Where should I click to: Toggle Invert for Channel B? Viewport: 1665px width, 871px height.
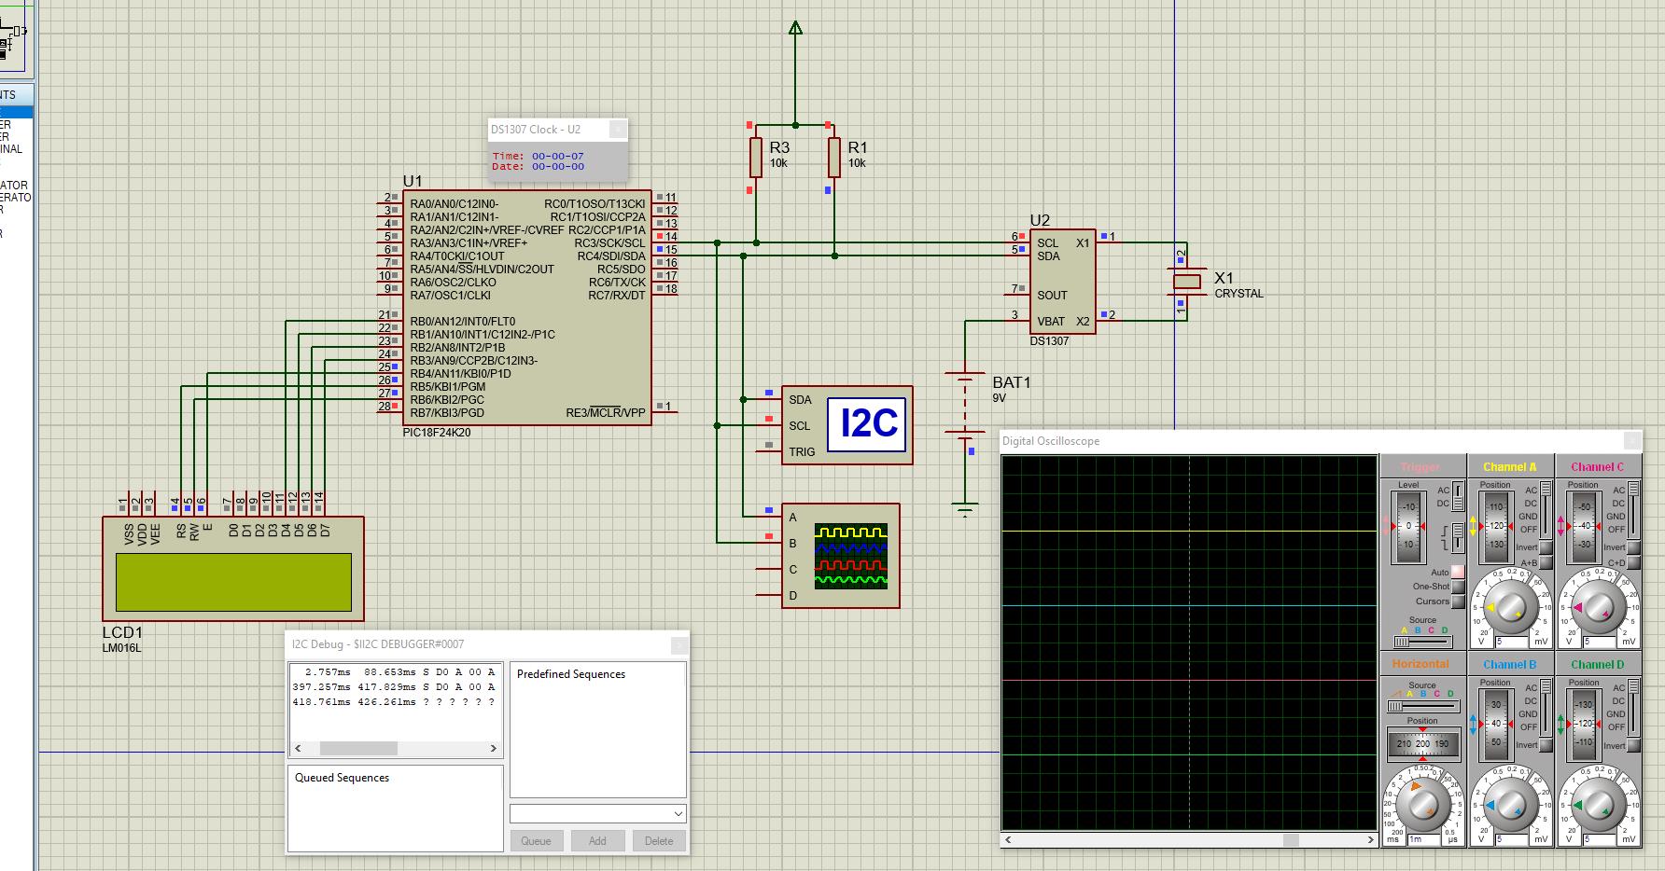click(1546, 745)
